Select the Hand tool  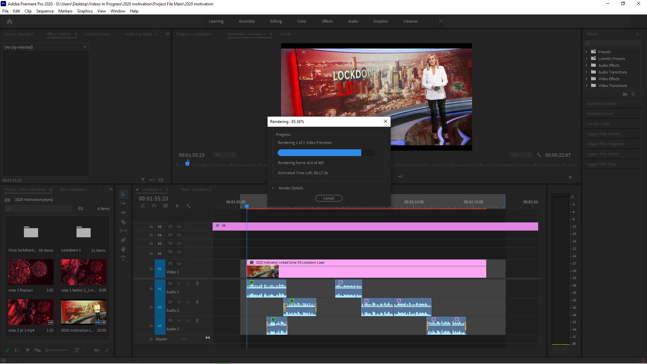click(123, 249)
